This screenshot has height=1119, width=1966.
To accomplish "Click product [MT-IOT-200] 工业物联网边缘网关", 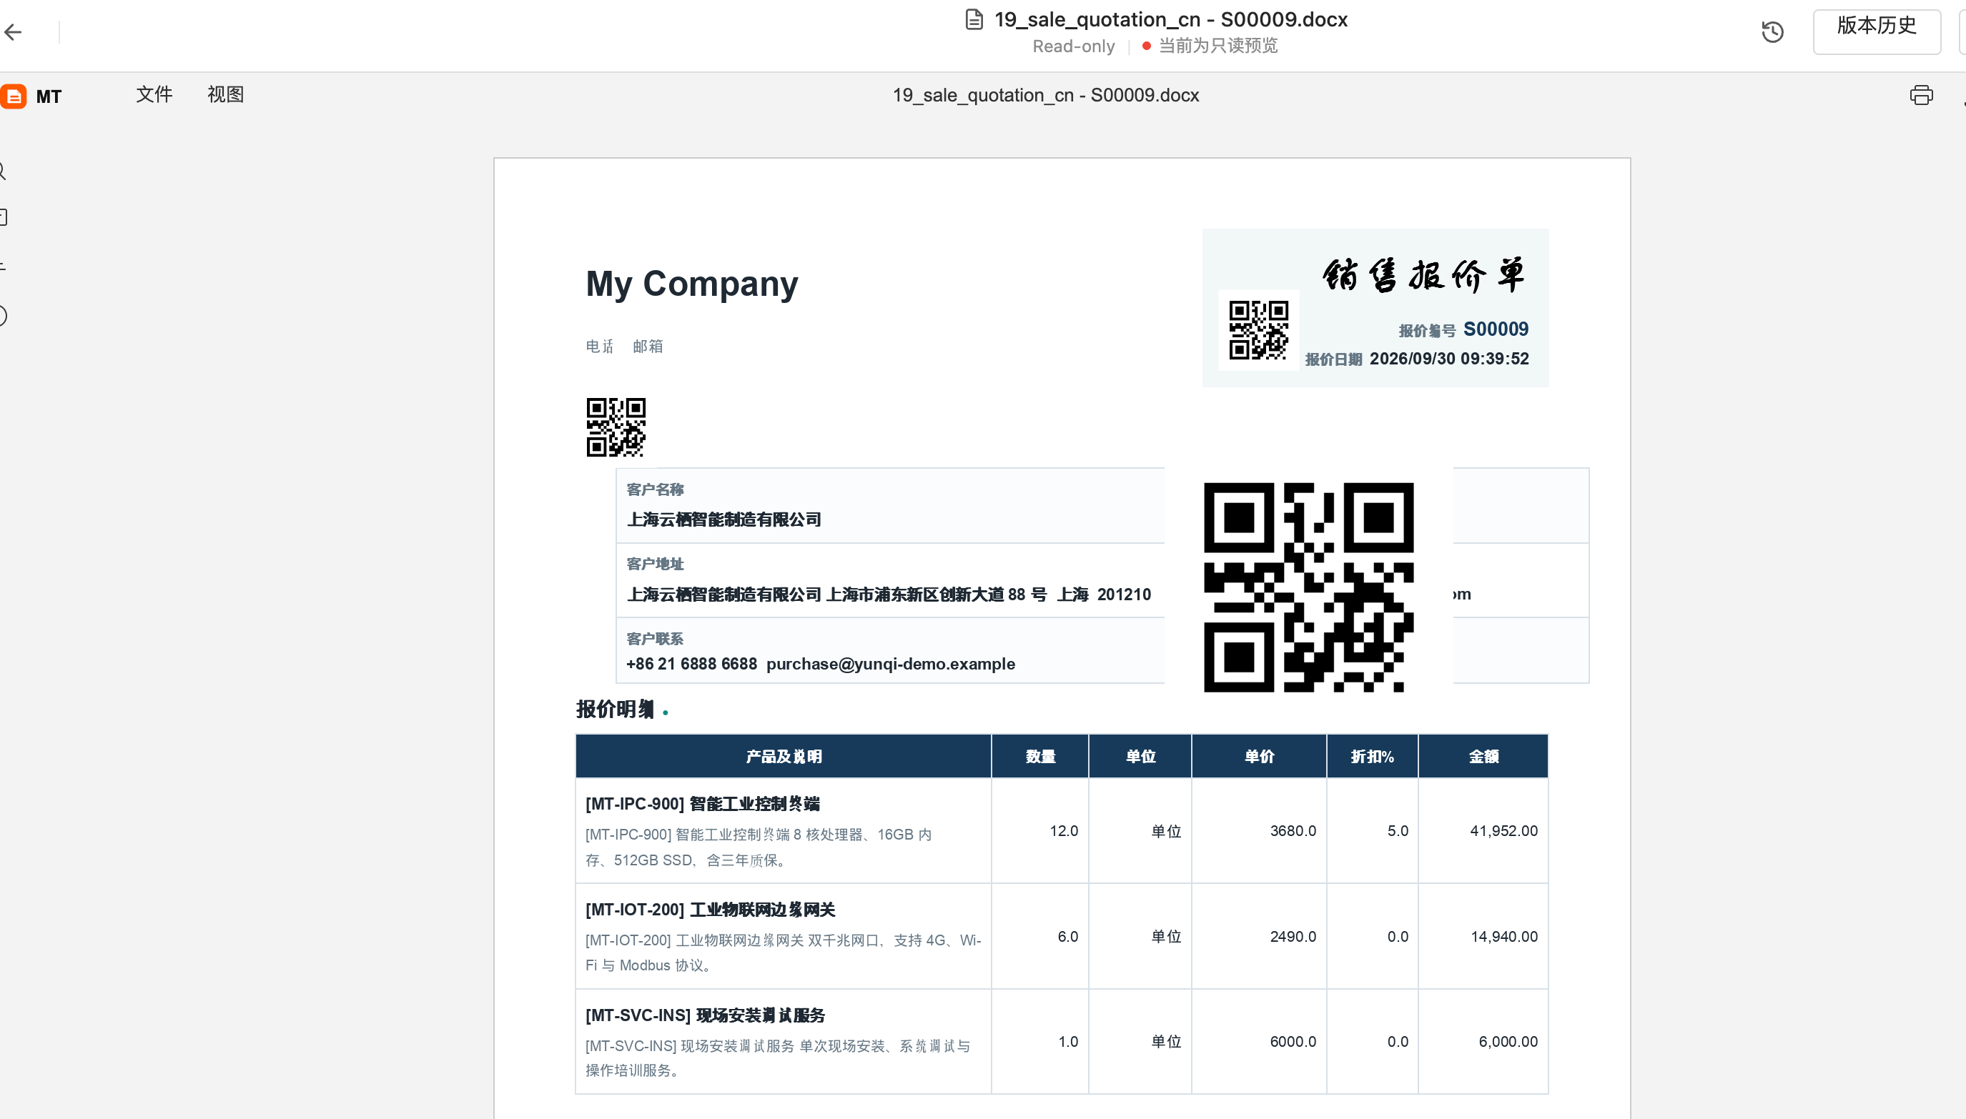I will tap(710, 910).
